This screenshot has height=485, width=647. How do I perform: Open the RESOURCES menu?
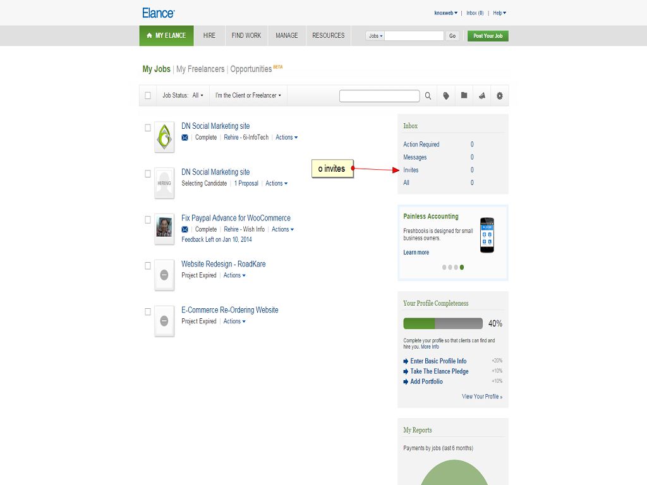pos(329,35)
